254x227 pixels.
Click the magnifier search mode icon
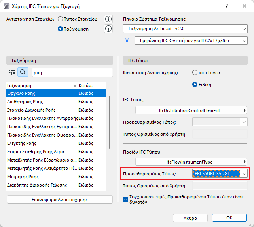click(23, 72)
